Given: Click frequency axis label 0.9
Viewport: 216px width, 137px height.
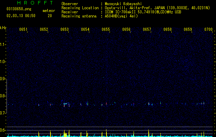Looking at the screenshot, I should point(3,79).
